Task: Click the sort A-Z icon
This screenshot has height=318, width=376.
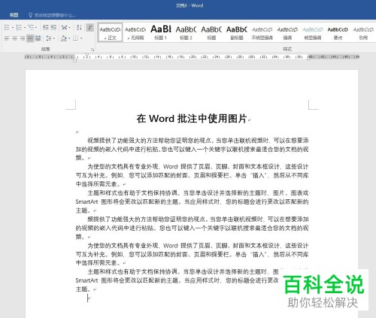Action: 79,27
